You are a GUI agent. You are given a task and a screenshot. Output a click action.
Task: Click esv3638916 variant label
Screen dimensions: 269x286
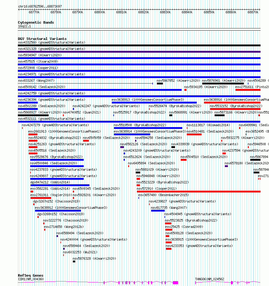coord(236,100)
